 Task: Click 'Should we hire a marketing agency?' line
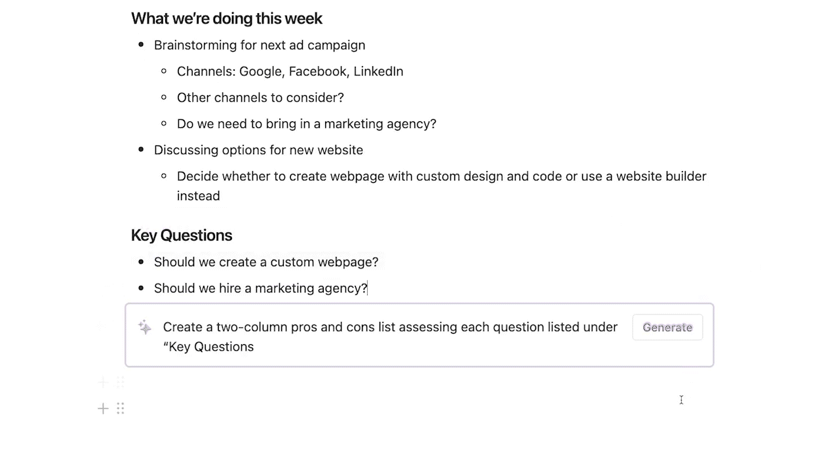[x=261, y=288]
